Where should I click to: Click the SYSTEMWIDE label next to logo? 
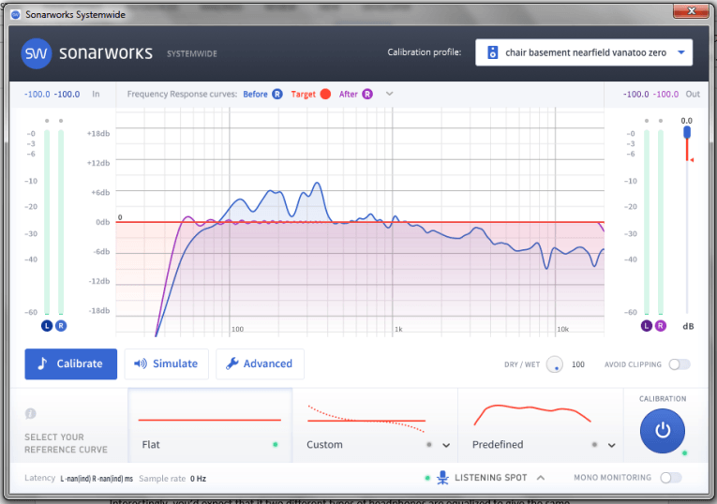coord(192,54)
